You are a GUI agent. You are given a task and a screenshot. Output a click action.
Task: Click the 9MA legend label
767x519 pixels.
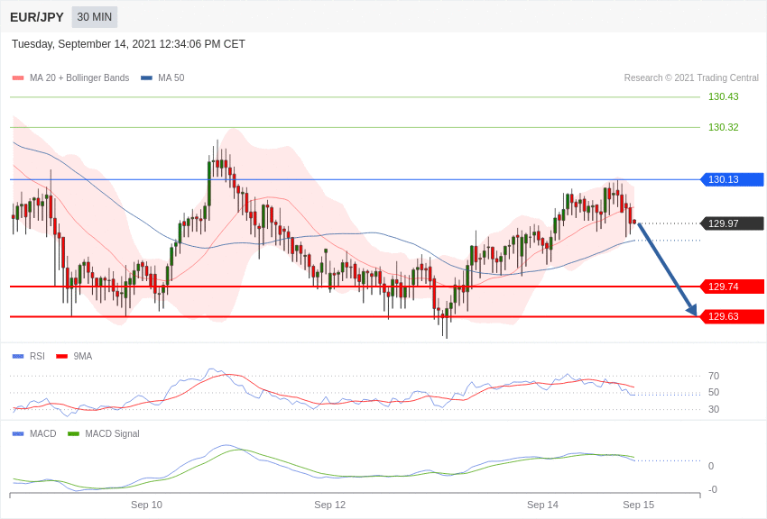83,357
